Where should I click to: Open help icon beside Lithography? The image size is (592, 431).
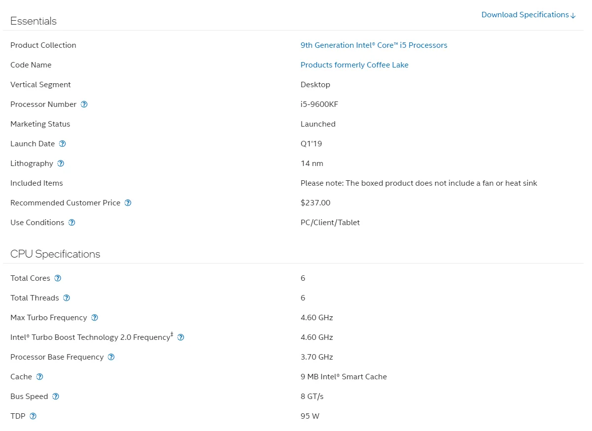[x=61, y=164]
